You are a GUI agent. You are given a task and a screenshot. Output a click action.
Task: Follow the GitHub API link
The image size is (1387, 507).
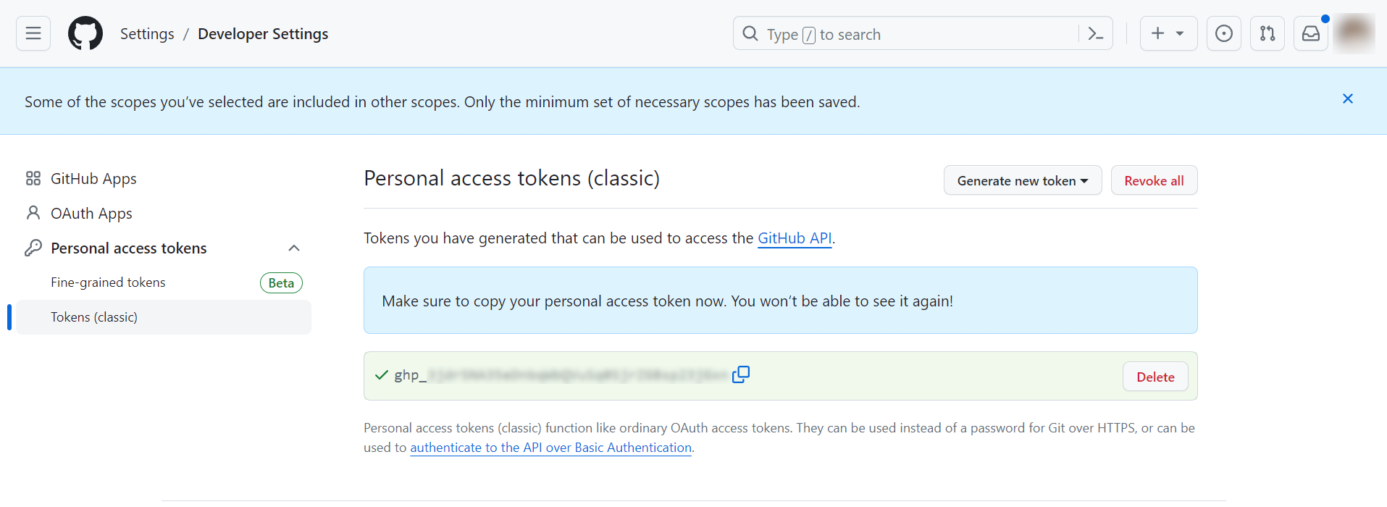[794, 238]
